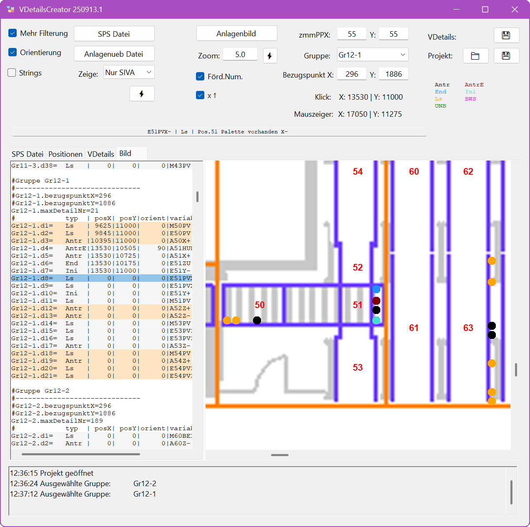This screenshot has width=530, height=527.
Task: Click the Anlagenueb Datei button
Action: coord(114,54)
